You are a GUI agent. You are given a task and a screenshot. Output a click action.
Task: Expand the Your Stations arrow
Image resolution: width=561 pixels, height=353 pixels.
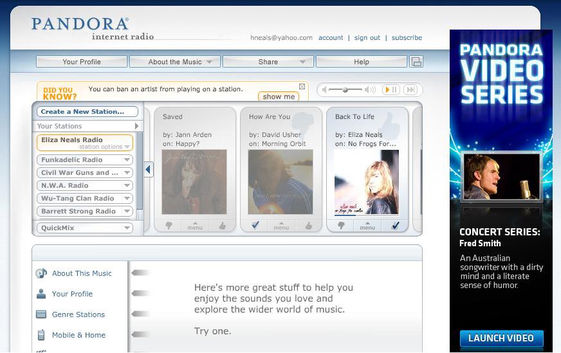pyautogui.click(x=136, y=126)
